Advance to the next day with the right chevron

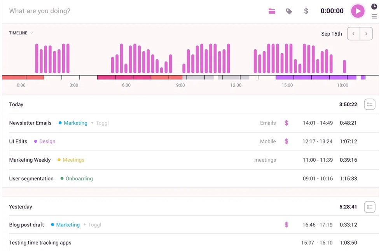366,33
